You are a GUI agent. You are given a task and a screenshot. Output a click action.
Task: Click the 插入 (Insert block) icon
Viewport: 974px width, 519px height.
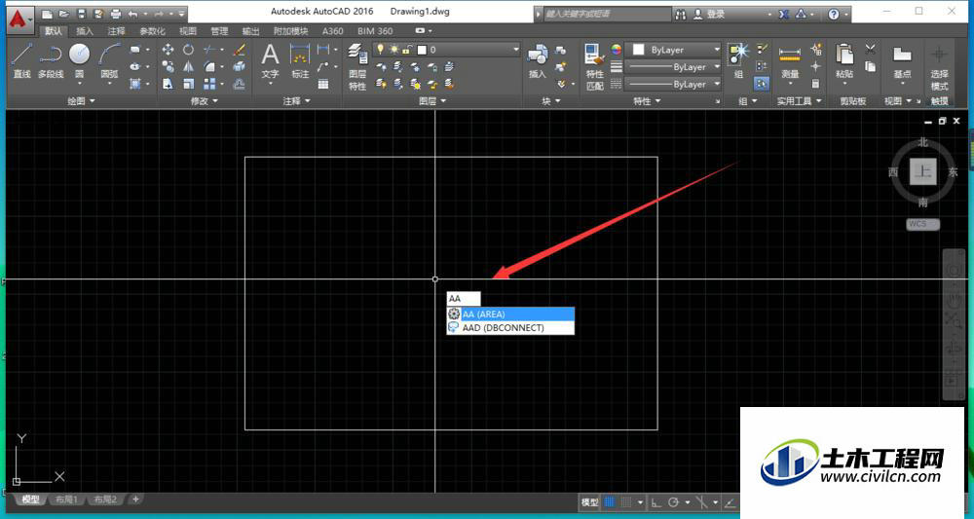[537, 60]
